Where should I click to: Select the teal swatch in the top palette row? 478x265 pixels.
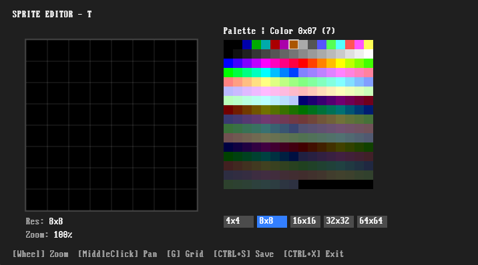click(x=266, y=45)
